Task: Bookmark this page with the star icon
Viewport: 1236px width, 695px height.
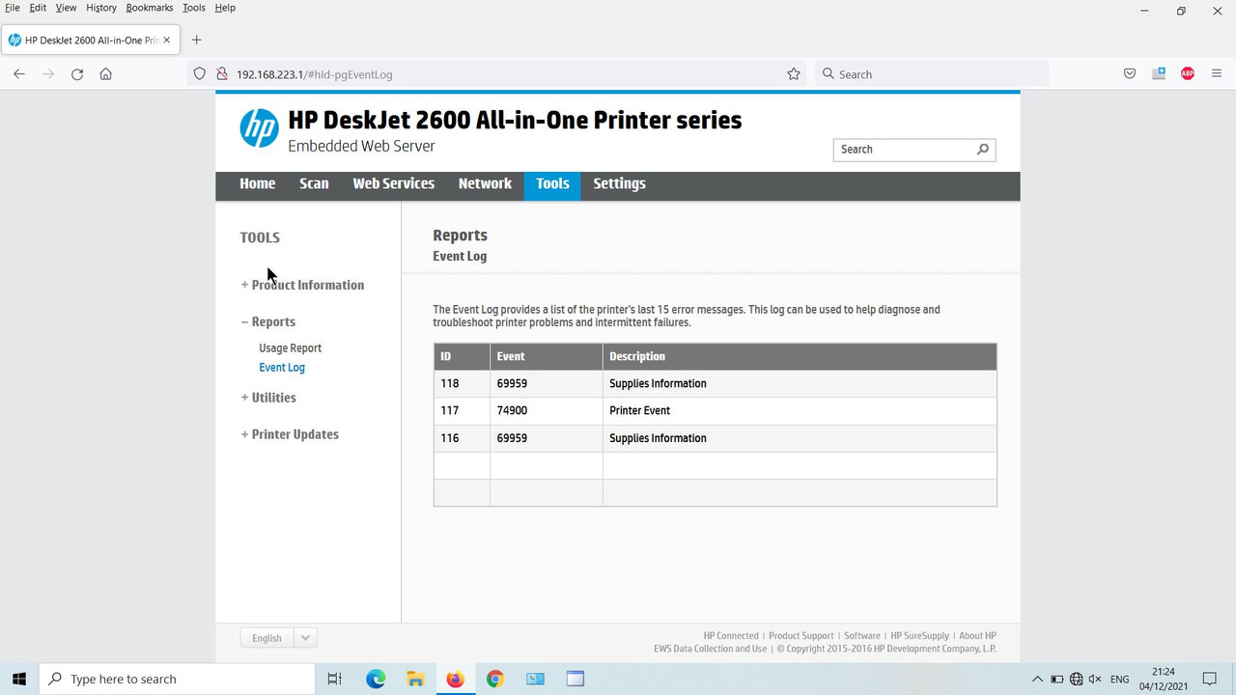Action: [794, 74]
